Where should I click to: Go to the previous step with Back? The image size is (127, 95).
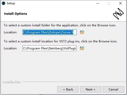[x=68, y=89]
